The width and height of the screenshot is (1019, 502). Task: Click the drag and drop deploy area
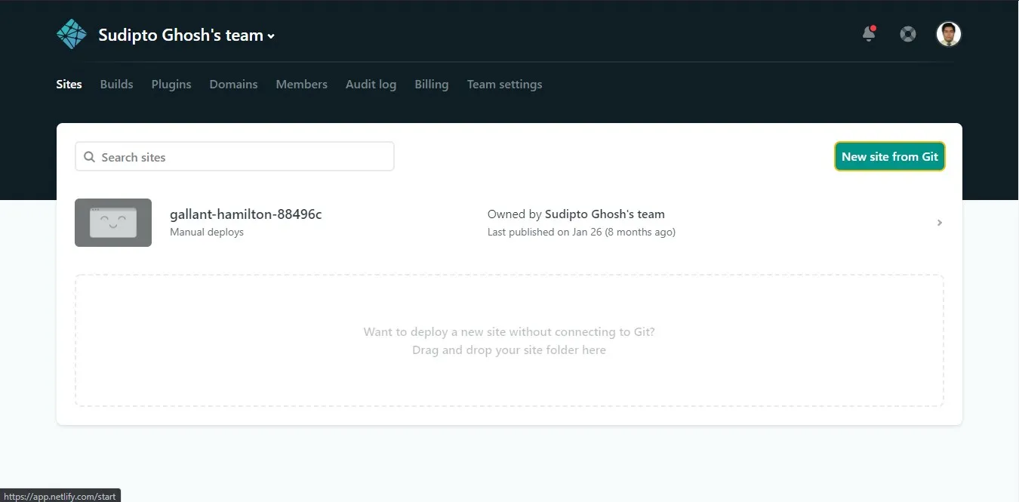click(509, 340)
